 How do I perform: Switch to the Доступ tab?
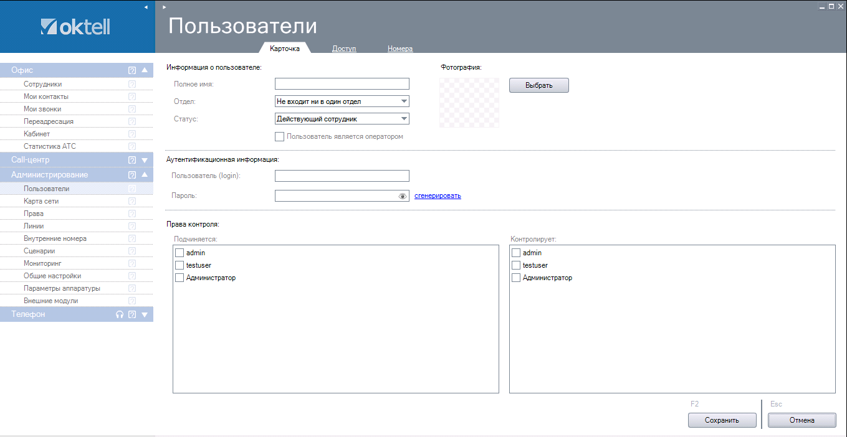tap(344, 49)
